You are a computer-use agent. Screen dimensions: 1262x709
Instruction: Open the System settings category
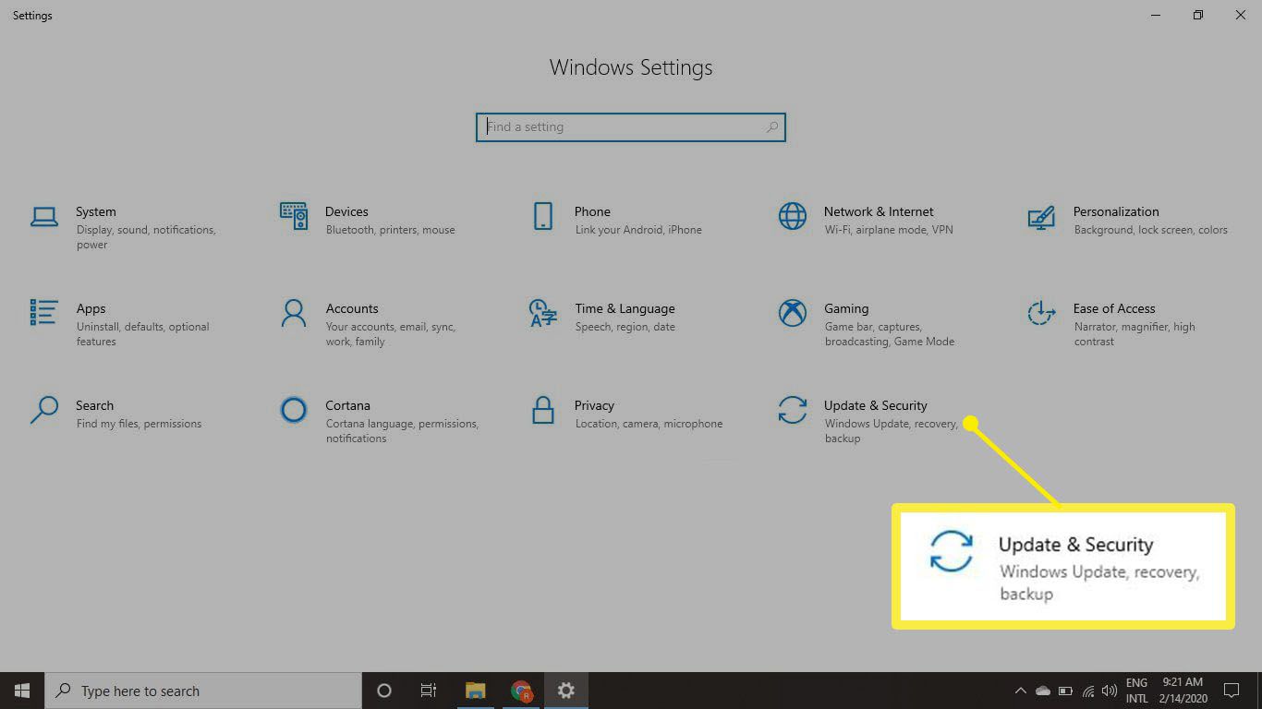click(x=124, y=227)
